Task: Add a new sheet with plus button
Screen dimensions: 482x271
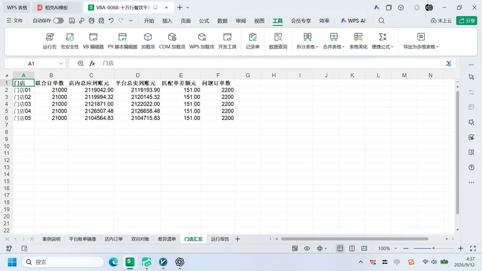Action: pyautogui.click(x=237, y=239)
